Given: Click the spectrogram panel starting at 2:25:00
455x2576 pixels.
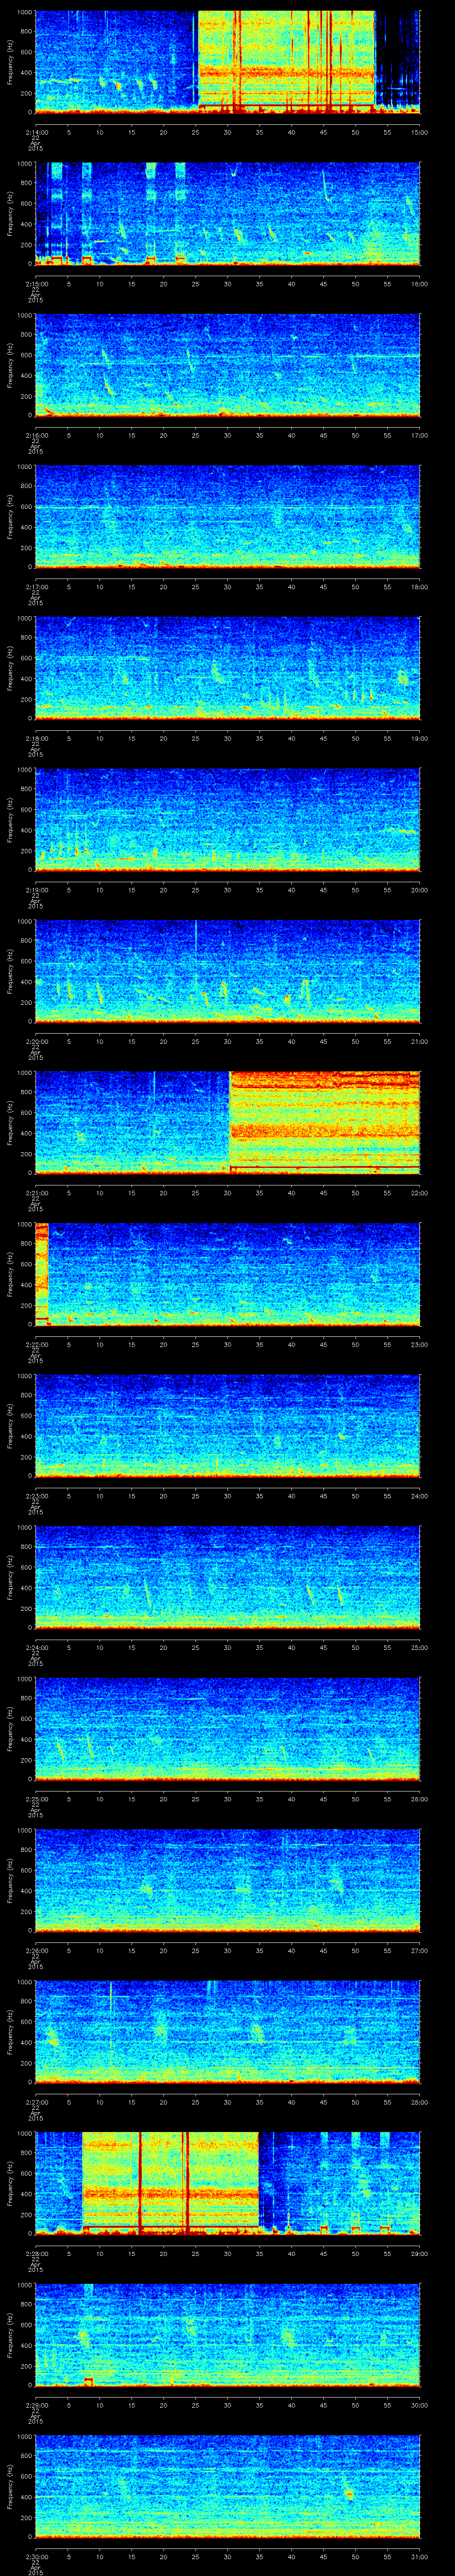Looking at the screenshot, I should [228, 1728].
